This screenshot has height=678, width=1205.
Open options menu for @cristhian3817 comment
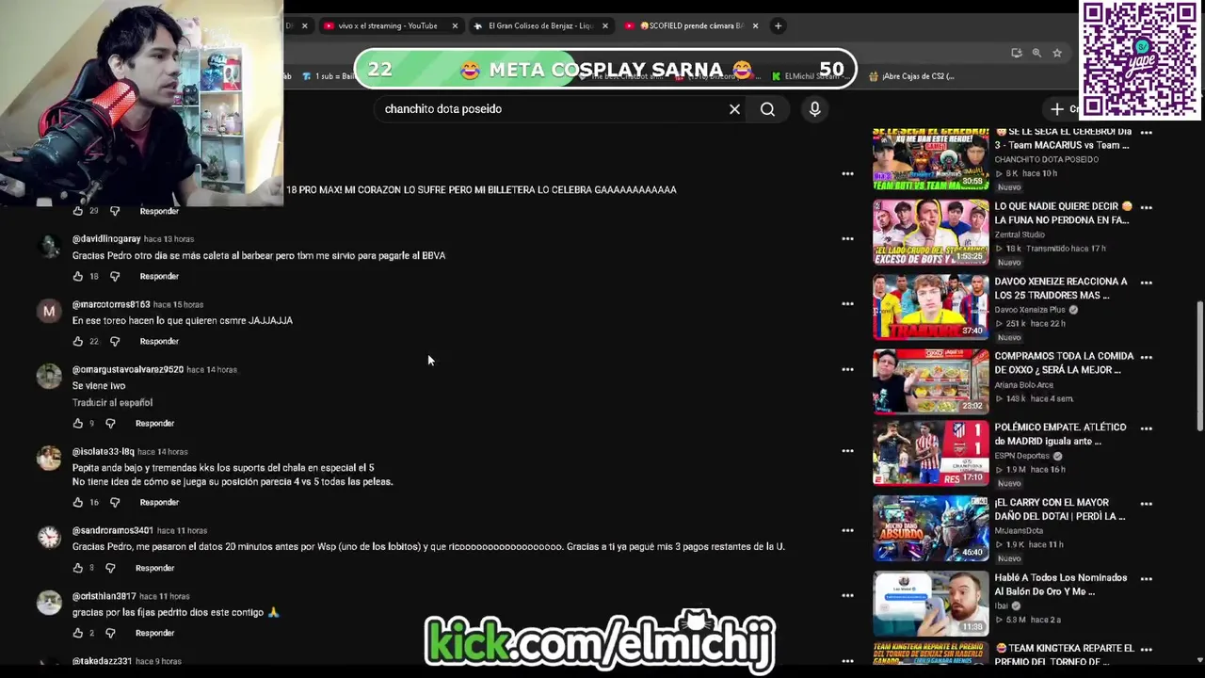847,596
